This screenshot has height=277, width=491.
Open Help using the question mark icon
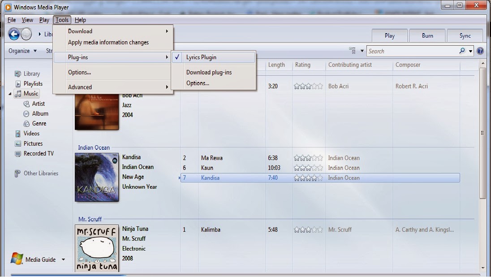pyautogui.click(x=480, y=51)
